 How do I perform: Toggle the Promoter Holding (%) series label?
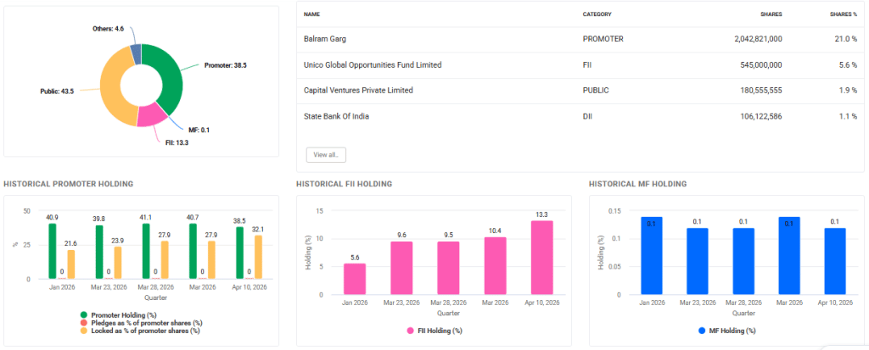[x=126, y=315]
